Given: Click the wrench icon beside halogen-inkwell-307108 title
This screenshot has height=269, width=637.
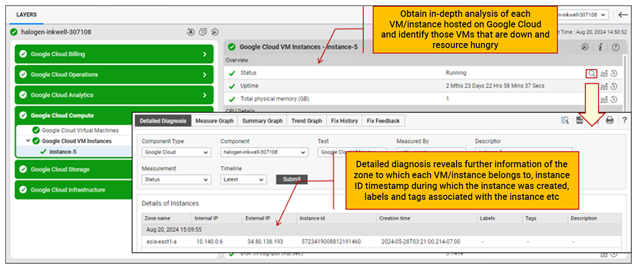Looking at the screenshot, I should [215, 32].
